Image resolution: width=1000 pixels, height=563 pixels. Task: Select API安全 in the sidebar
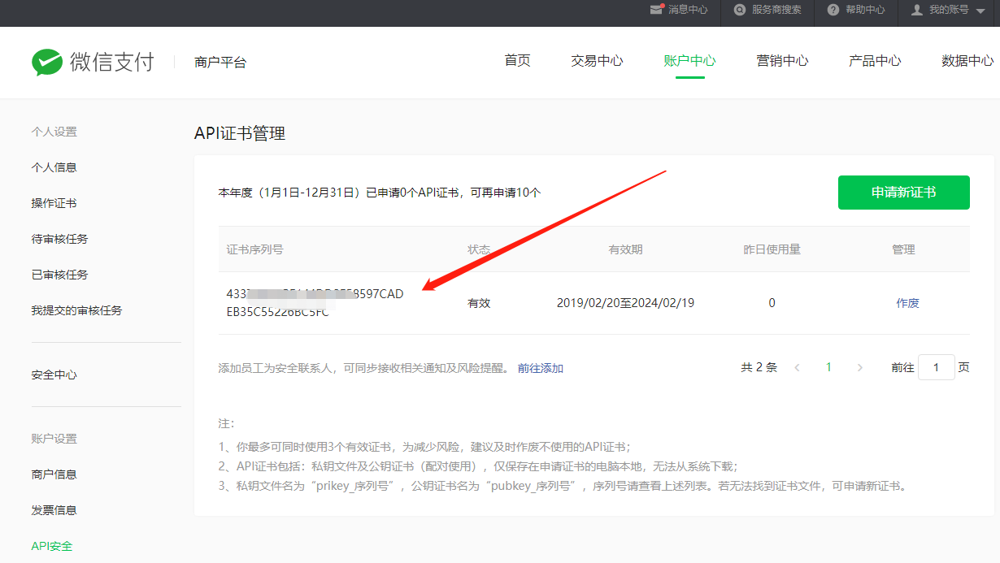coord(52,546)
